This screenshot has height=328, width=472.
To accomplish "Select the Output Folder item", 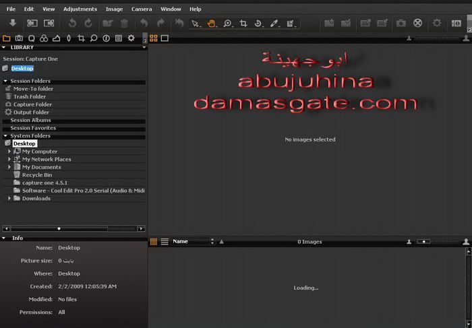I will (x=31, y=112).
